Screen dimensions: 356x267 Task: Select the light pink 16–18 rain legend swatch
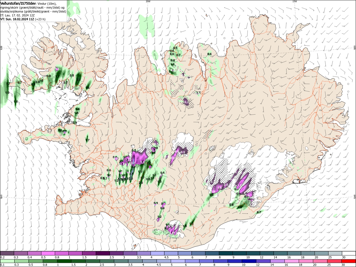point(291,261)
